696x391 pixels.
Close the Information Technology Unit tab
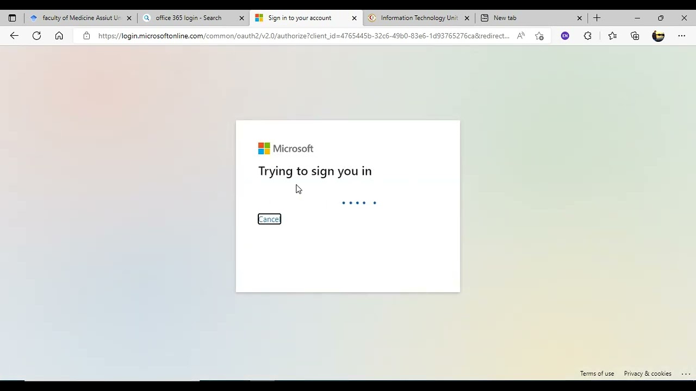click(x=467, y=18)
